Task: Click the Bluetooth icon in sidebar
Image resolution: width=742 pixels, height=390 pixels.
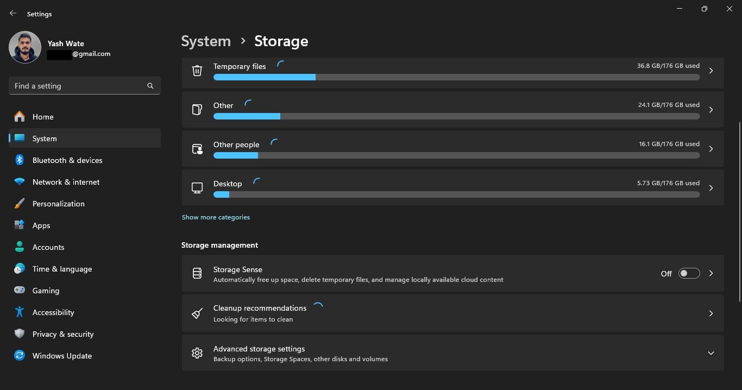Action: tap(20, 160)
